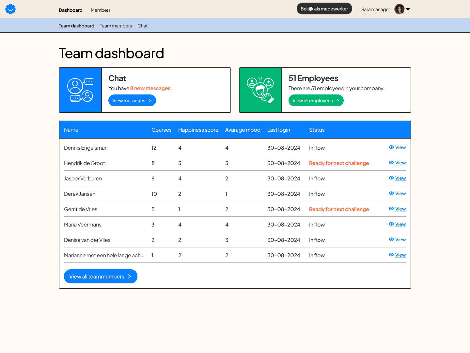Open View link for Jasper Verburen

pyautogui.click(x=400, y=178)
